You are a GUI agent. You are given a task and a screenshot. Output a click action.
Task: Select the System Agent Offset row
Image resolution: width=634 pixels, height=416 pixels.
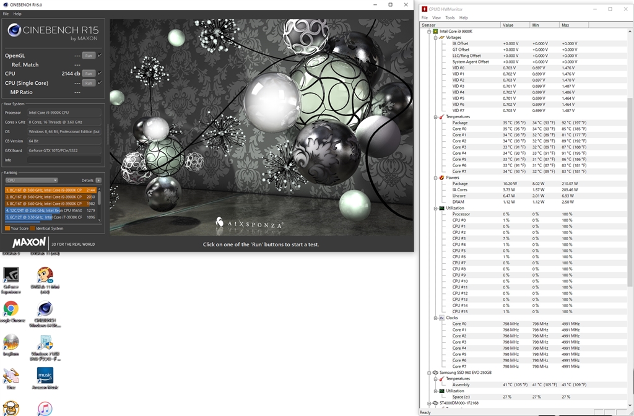pos(524,62)
